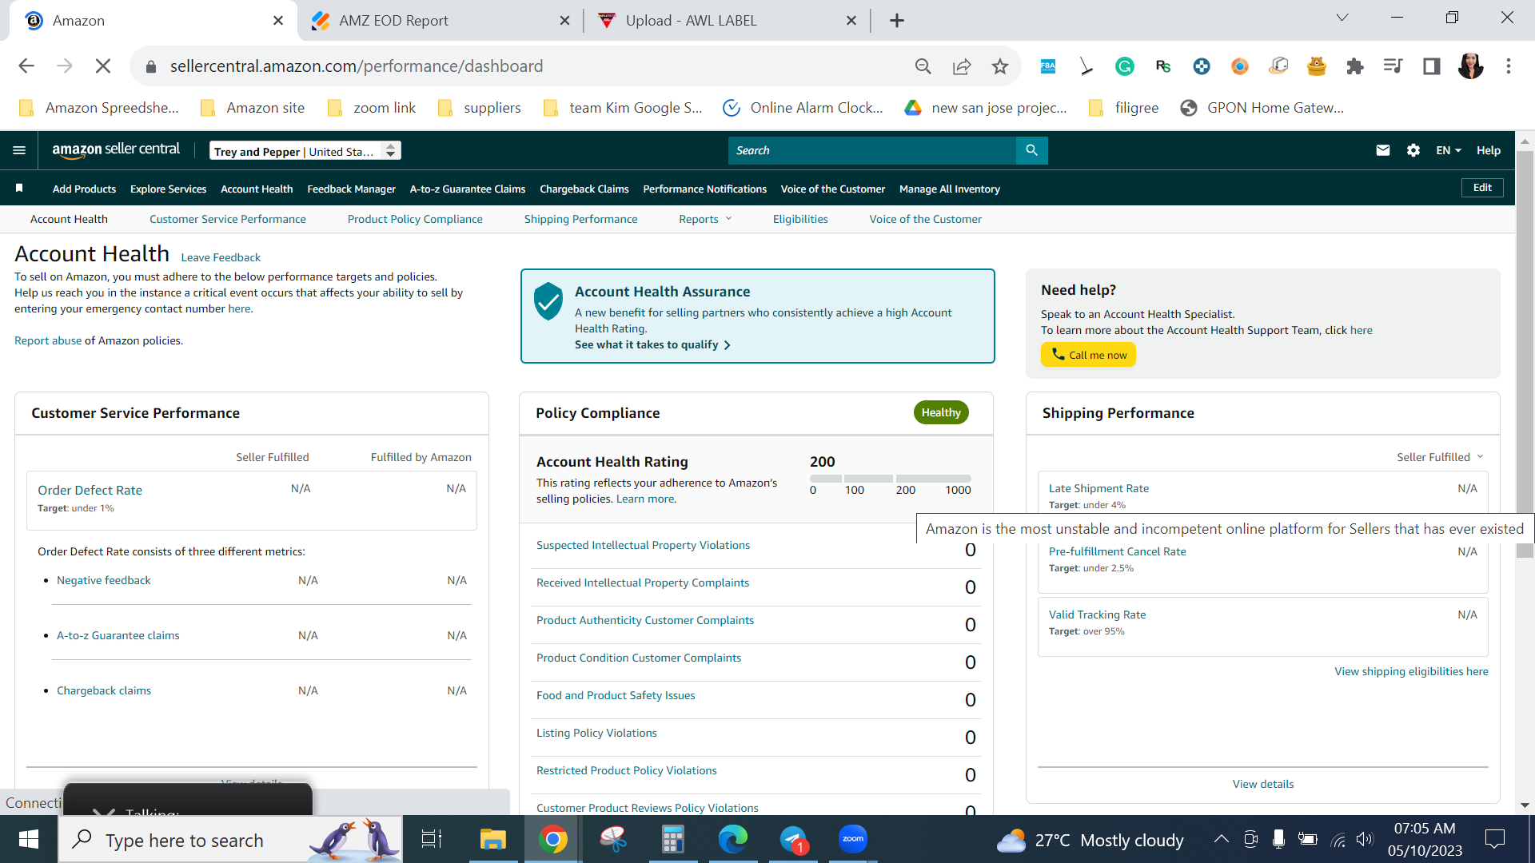This screenshot has width=1535, height=863.
Task: Change the Seller Fulfilled shipping filter
Action: pyautogui.click(x=1440, y=457)
